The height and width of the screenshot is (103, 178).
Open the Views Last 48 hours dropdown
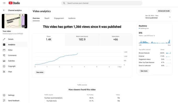click(147, 36)
